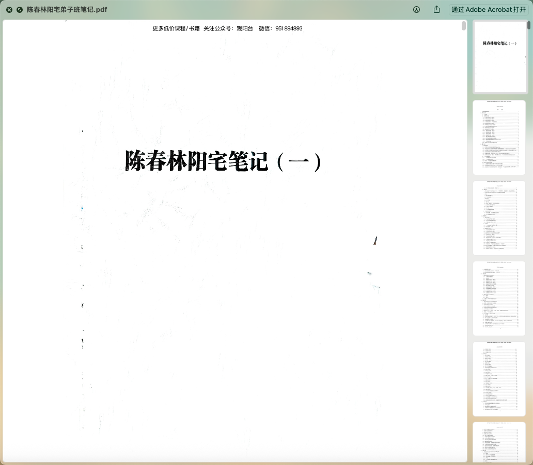Screen dimensions: 533x465
Task: Click the header text 更多低价课程/书籍
Action: pyautogui.click(x=176, y=29)
